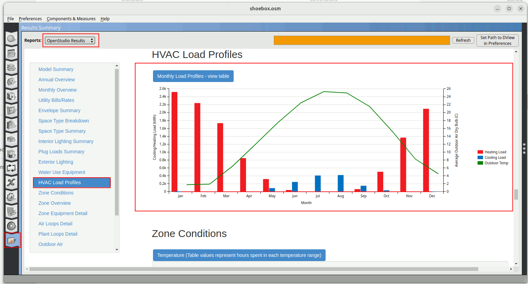Switch to the Geometry floorplan tab
This screenshot has width=528, height=284.
coord(11,111)
